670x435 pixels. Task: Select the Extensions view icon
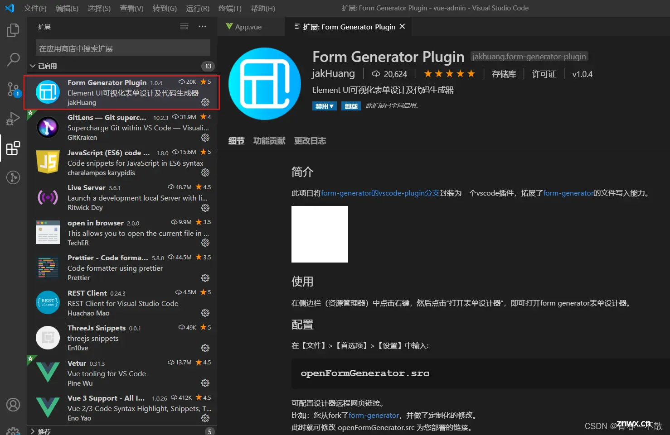[13, 148]
